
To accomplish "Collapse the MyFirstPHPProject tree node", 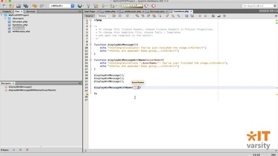I will click(x=2, y=15).
